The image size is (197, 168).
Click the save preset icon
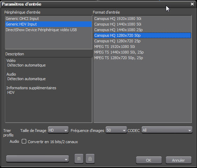point(79,159)
